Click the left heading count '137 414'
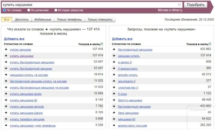Image resolution: width=217 pixels, height=131 pixels. click(93, 29)
